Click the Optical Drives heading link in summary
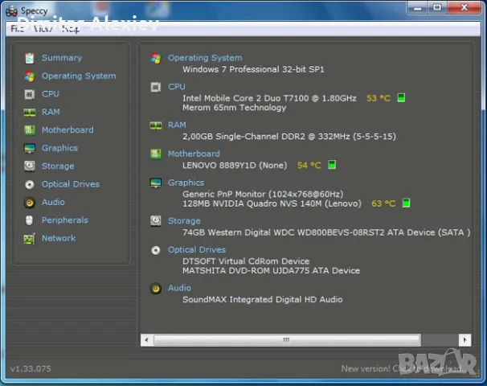Screen dimensions: 487x386 197,250
